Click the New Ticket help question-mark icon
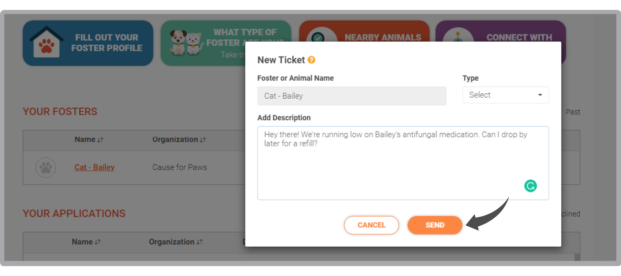This screenshot has width=621, height=276. pos(311,60)
